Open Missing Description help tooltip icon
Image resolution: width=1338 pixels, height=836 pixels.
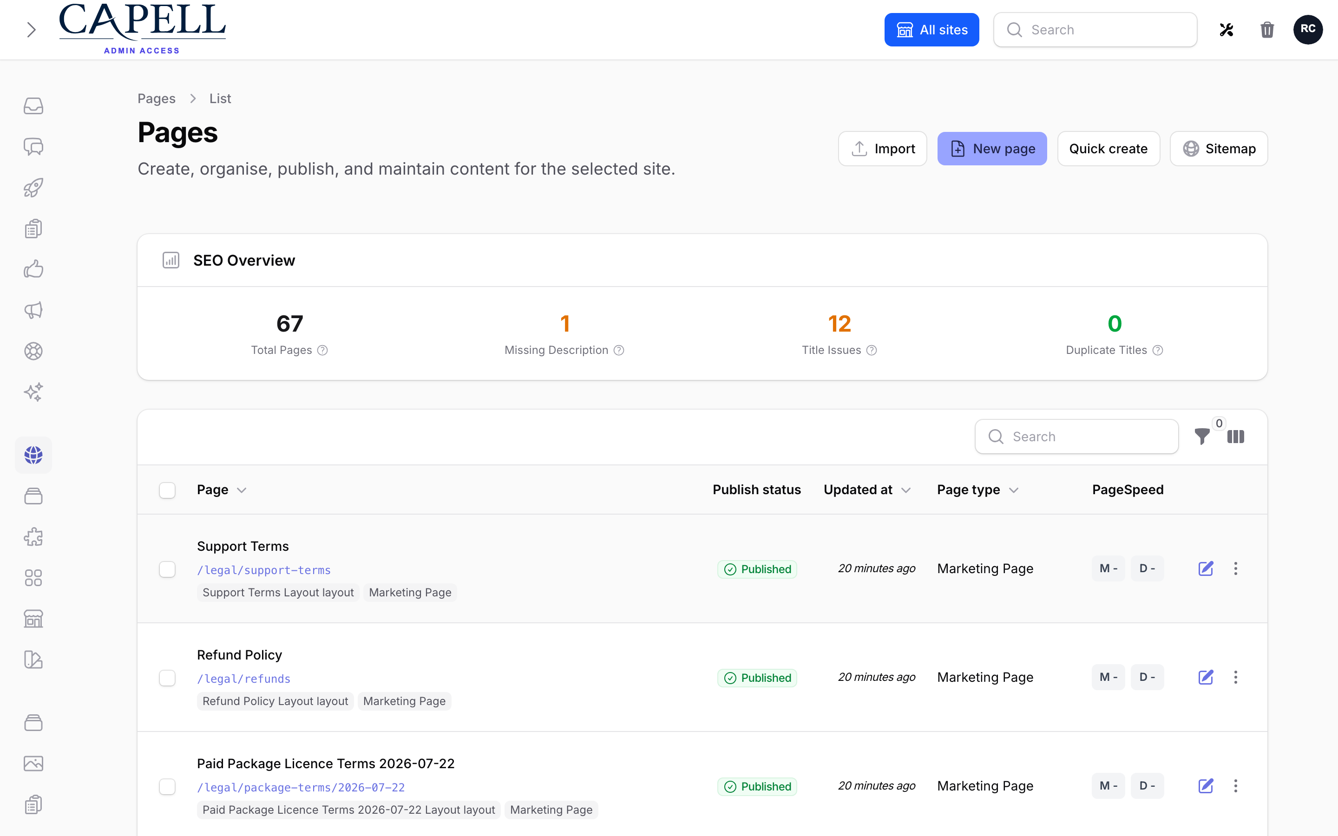pyautogui.click(x=619, y=351)
